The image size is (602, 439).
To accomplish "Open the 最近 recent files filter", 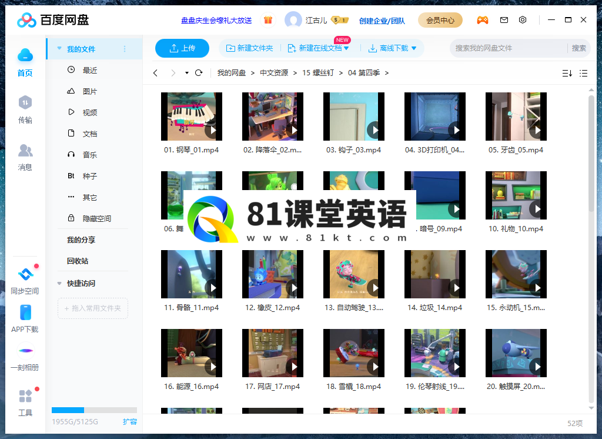I will [90, 70].
